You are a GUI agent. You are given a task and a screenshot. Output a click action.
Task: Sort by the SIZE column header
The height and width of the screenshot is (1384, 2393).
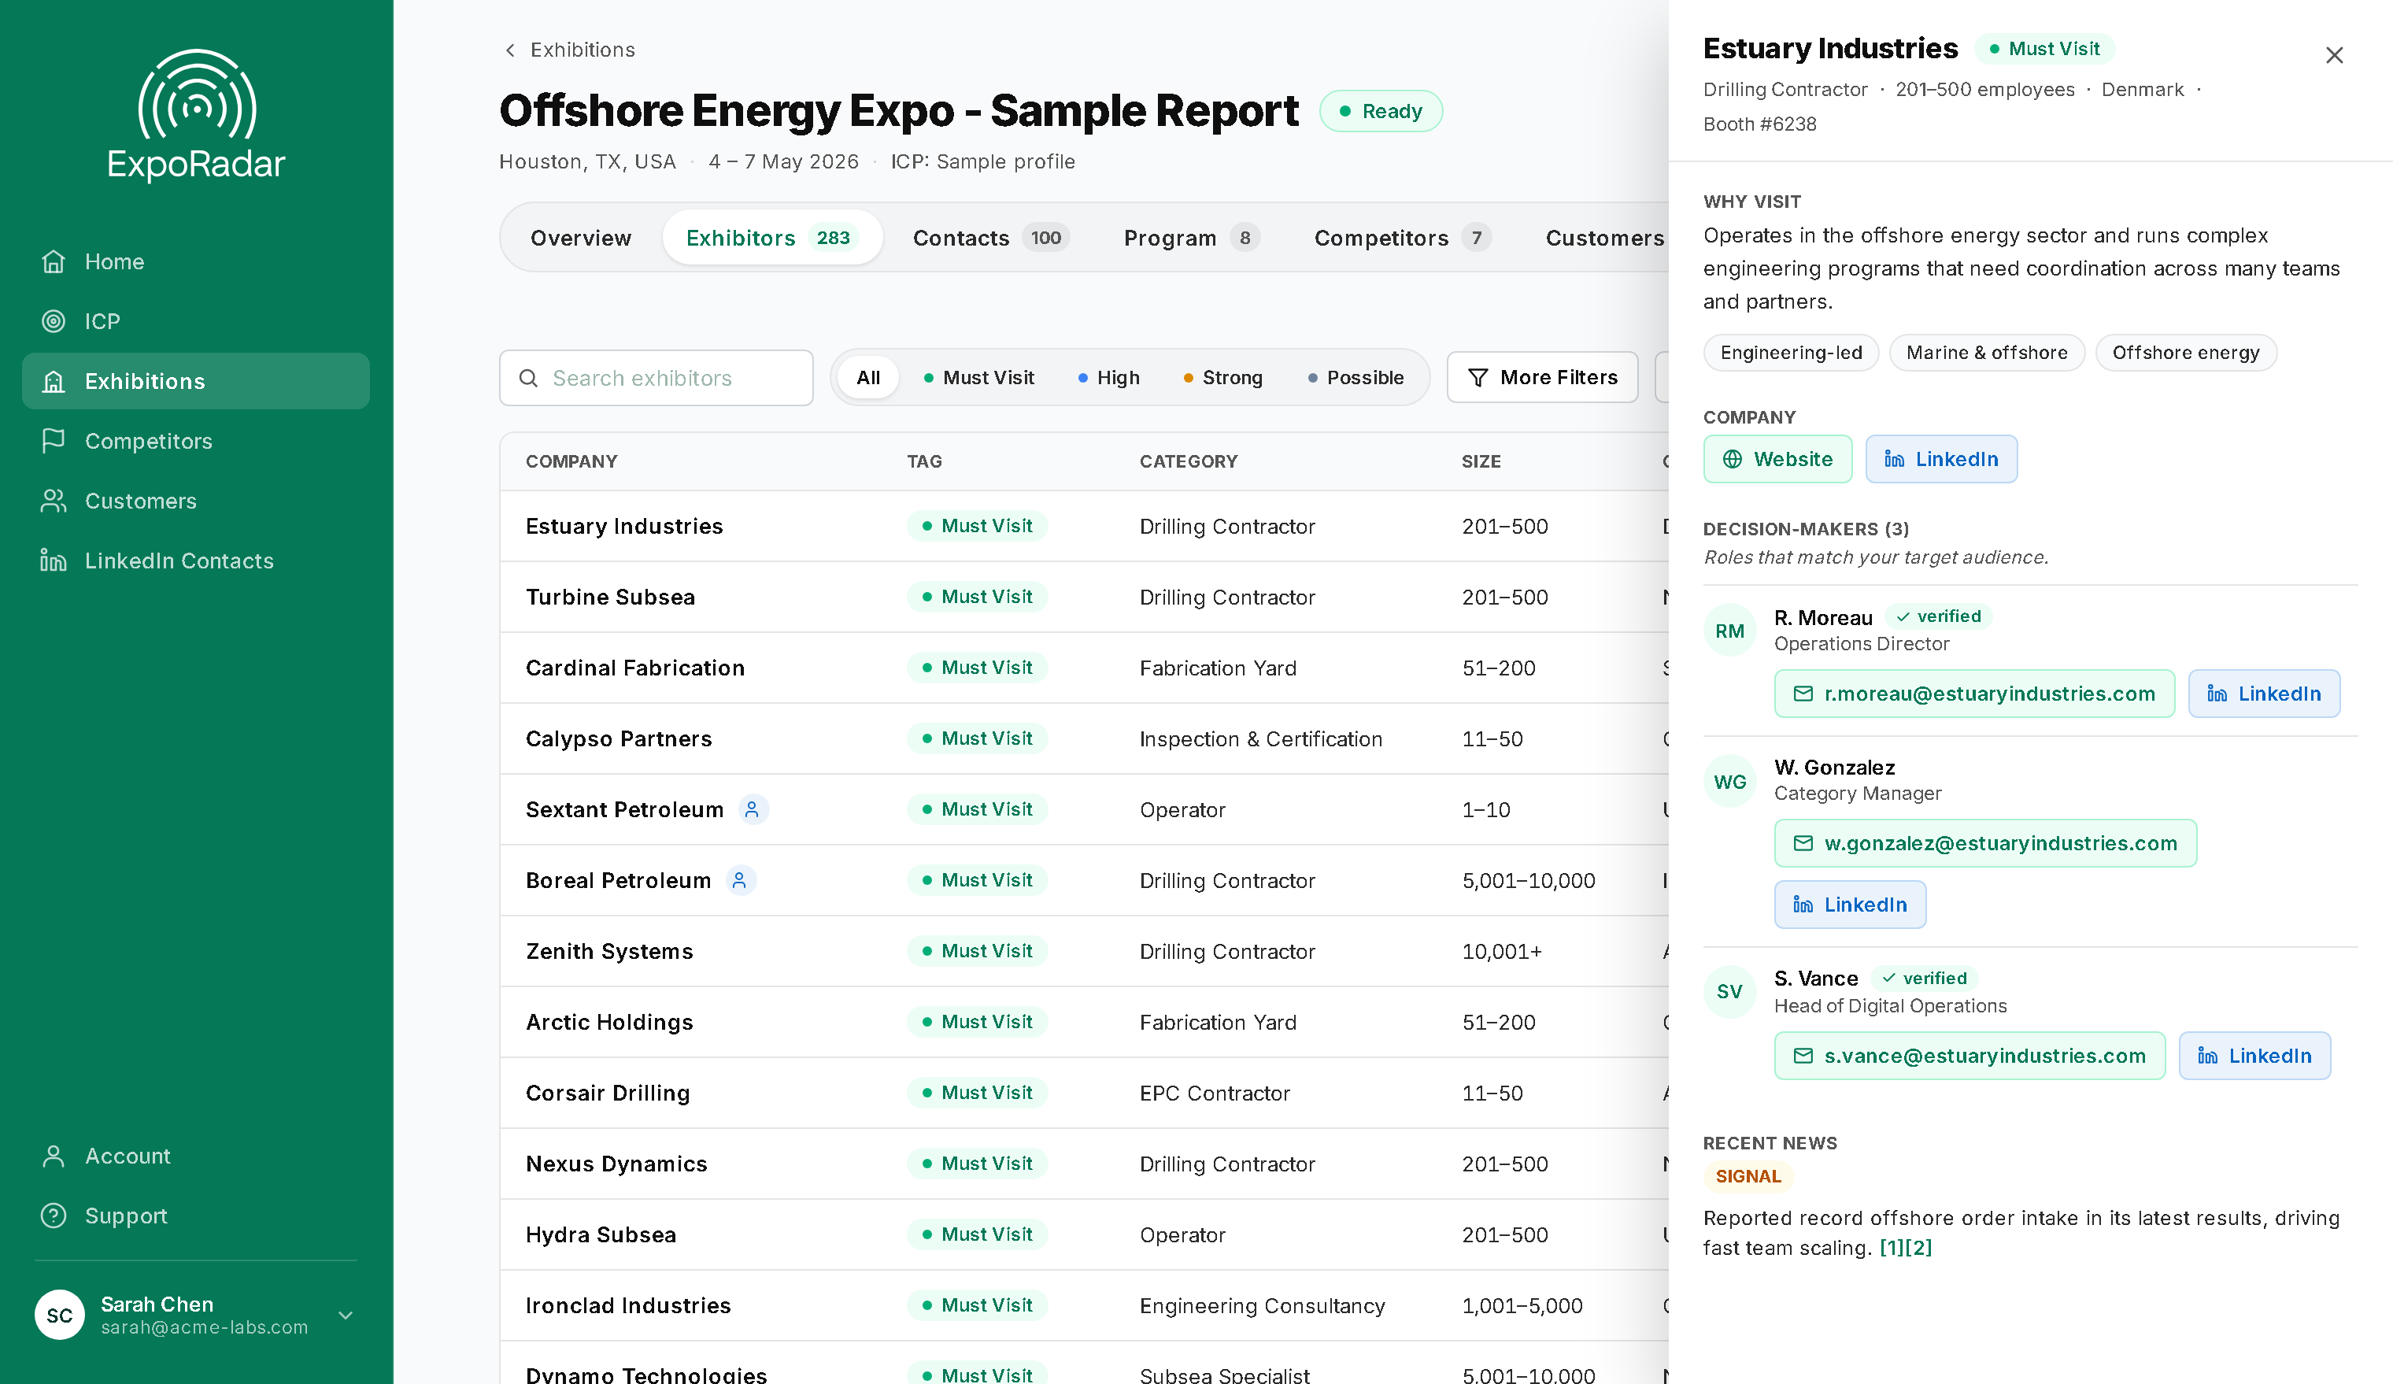pos(1481,461)
